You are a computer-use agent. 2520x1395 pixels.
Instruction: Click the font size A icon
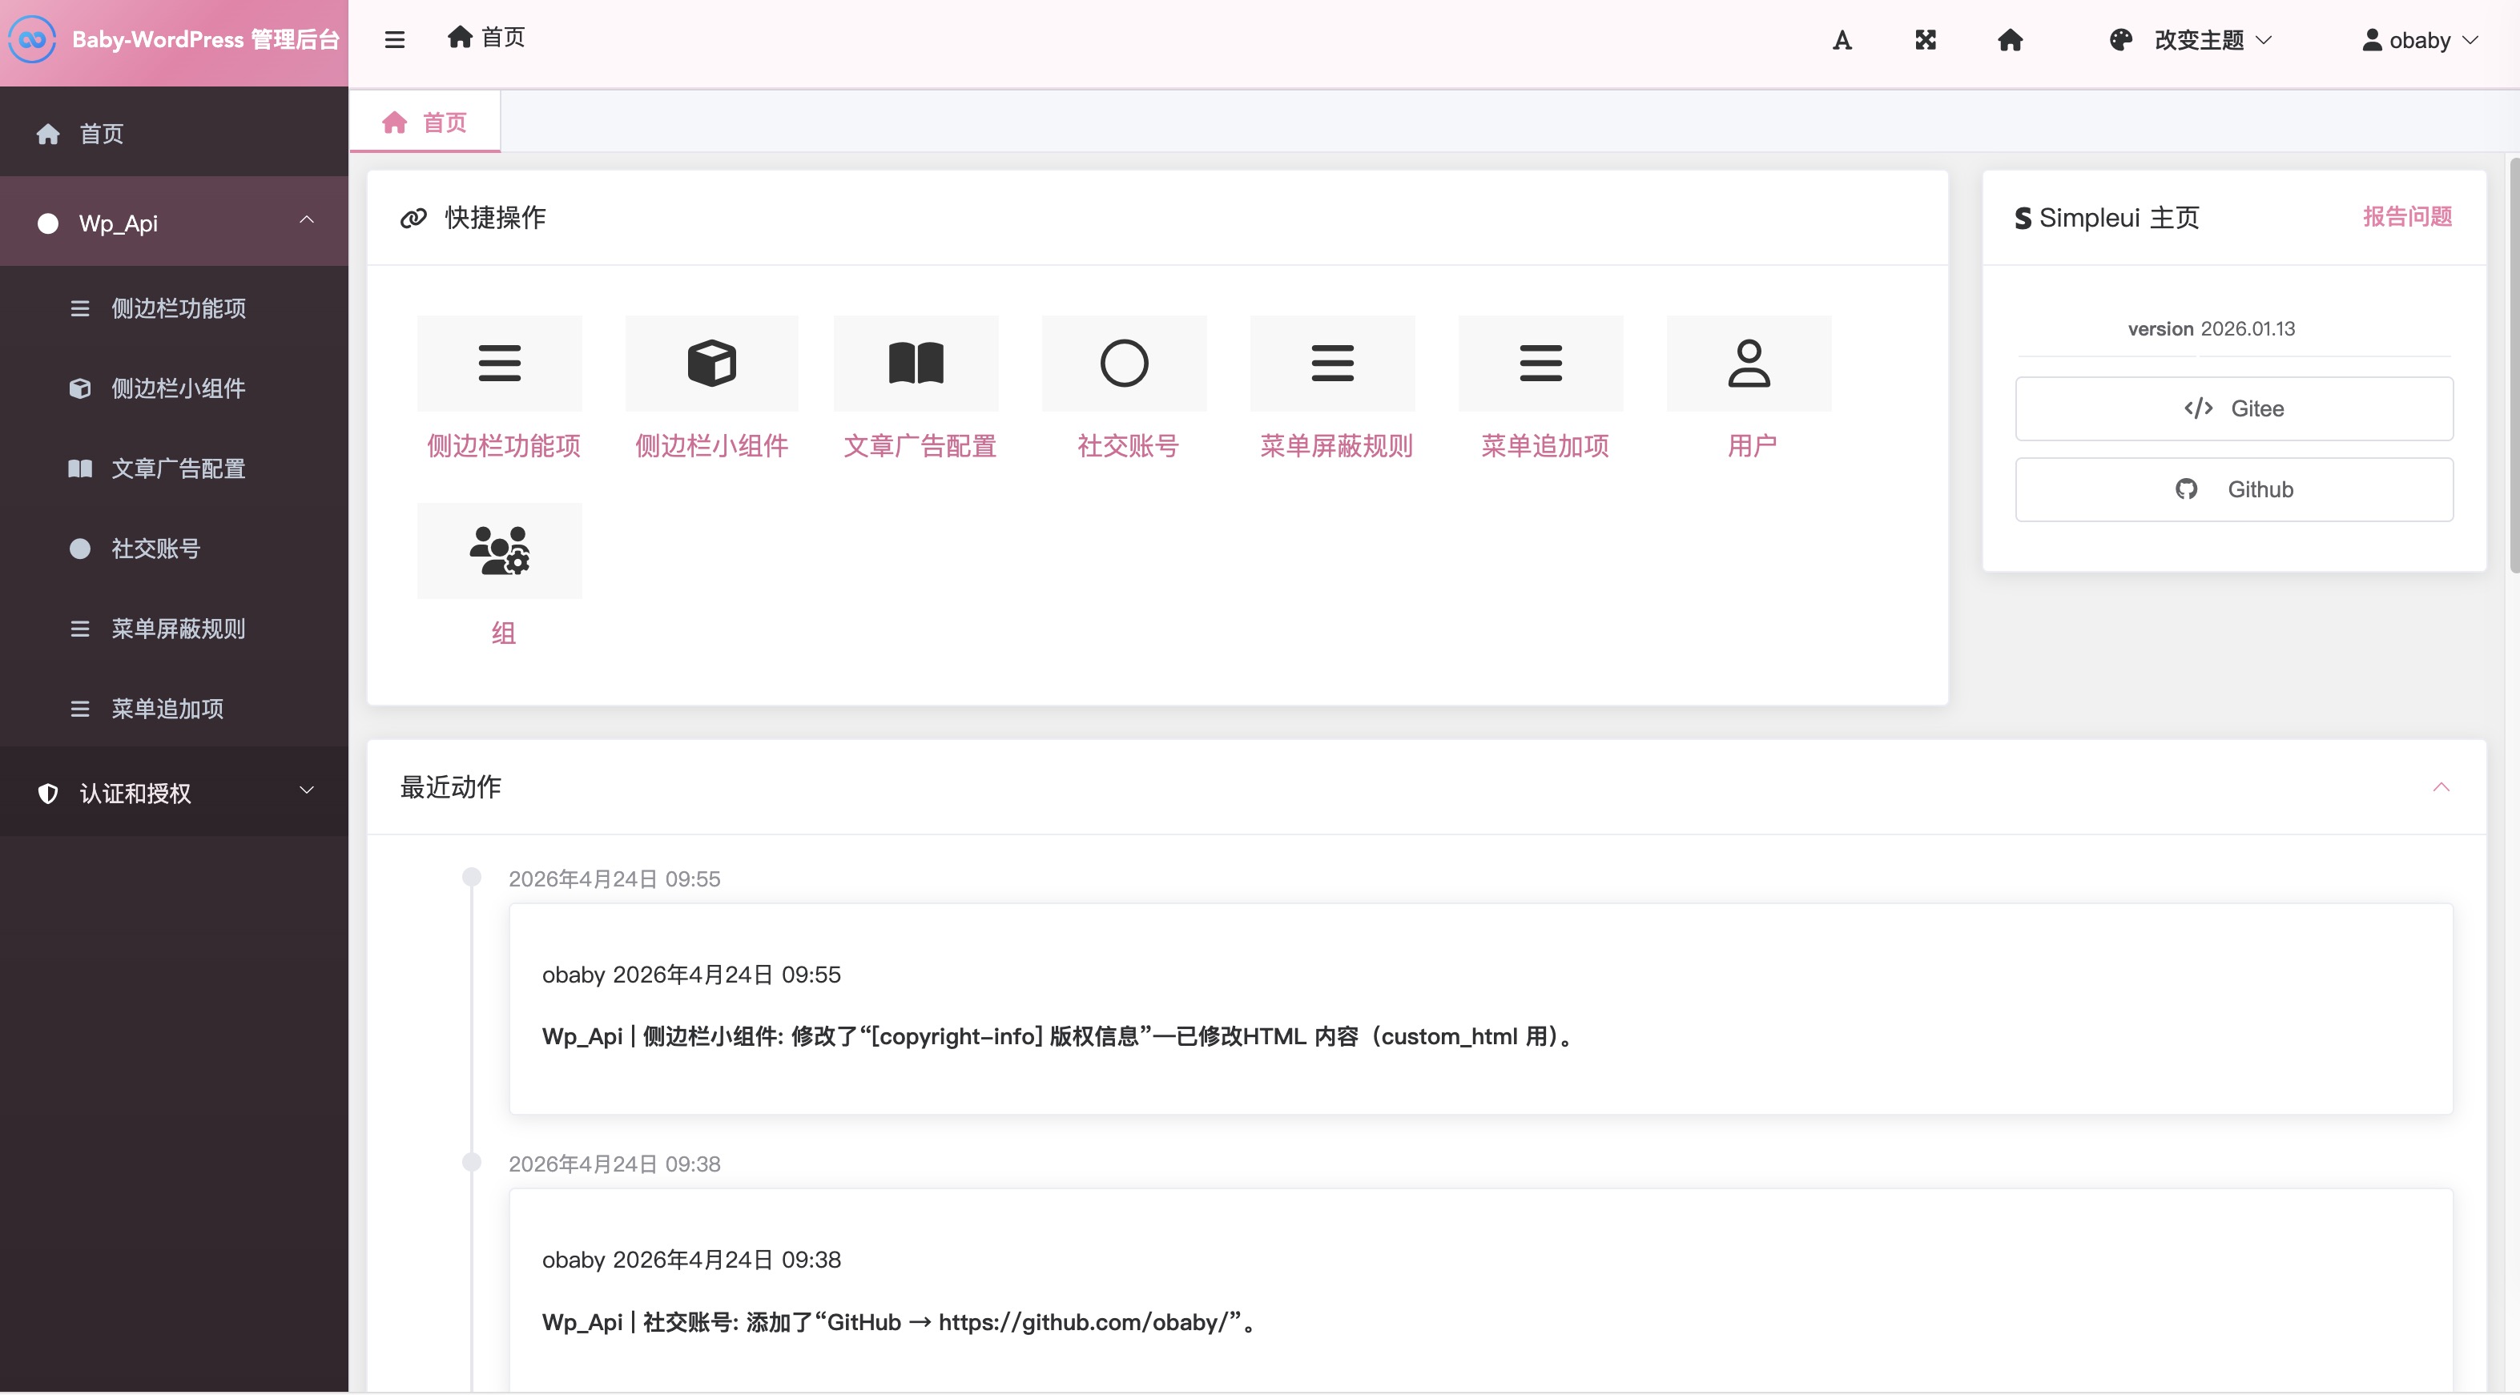1841,40
